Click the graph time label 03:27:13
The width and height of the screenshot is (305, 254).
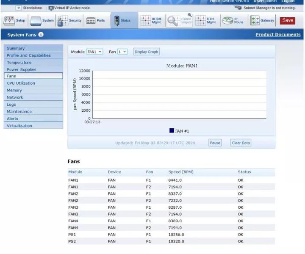[92, 122]
